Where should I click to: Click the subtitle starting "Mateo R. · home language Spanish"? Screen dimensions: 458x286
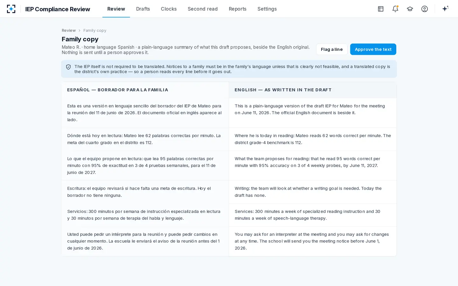click(186, 50)
